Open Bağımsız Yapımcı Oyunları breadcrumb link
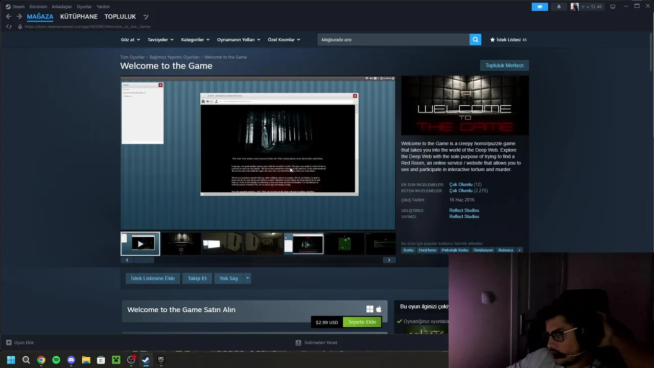654x368 pixels. coord(174,57)
